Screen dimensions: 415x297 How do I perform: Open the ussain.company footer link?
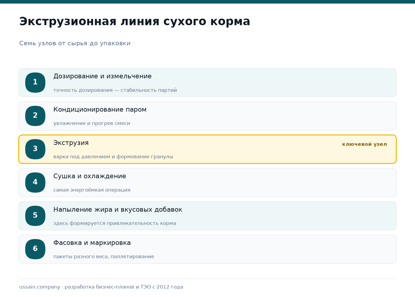[40, 287]
